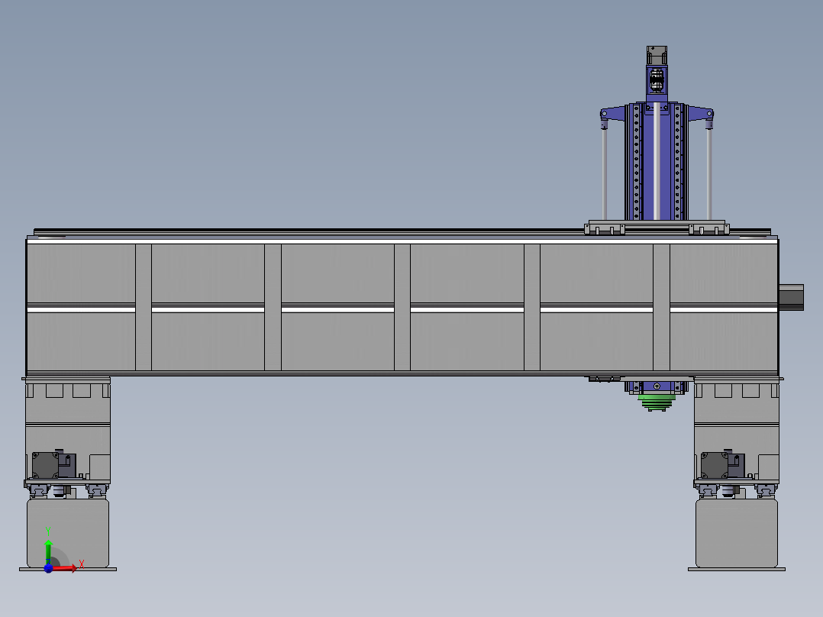The image size is (823, 617).
Task: Select the right leg's lower base block
Action: [737, 533]
